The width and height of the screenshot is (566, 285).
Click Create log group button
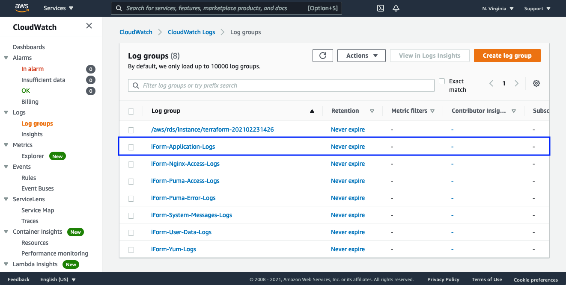(507, 56)
